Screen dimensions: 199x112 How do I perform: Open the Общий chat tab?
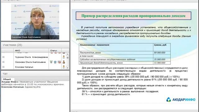[7, 79]
